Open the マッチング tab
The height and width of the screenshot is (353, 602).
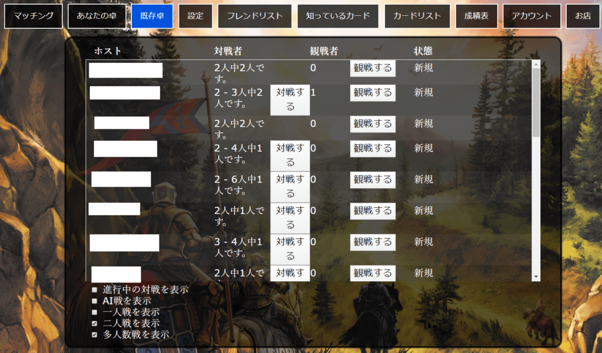33,16
